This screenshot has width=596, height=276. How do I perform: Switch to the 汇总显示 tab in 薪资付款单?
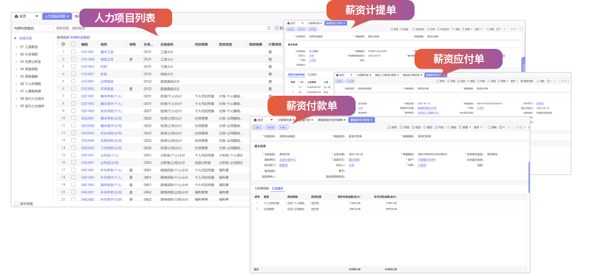click(x=276, y=188)
